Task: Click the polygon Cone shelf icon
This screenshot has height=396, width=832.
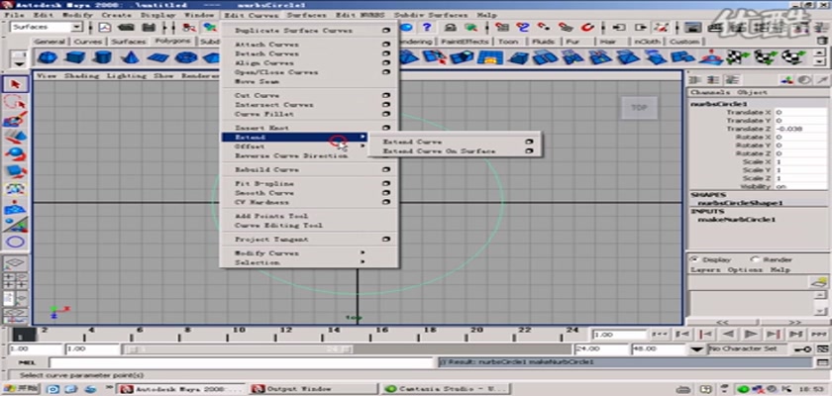Action: click(x=130, y=57)
